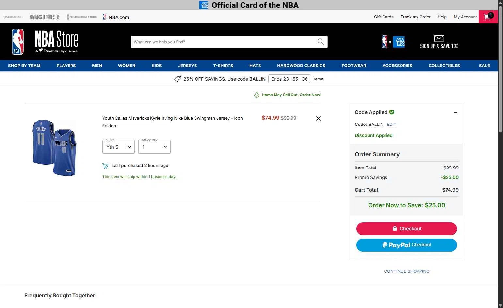Click the ship within 1 business day note

pyautogui.click(x=139, y=177)
